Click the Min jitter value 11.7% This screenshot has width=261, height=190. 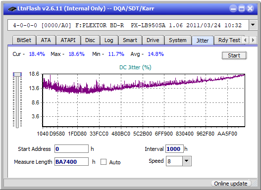click(116, 54)
